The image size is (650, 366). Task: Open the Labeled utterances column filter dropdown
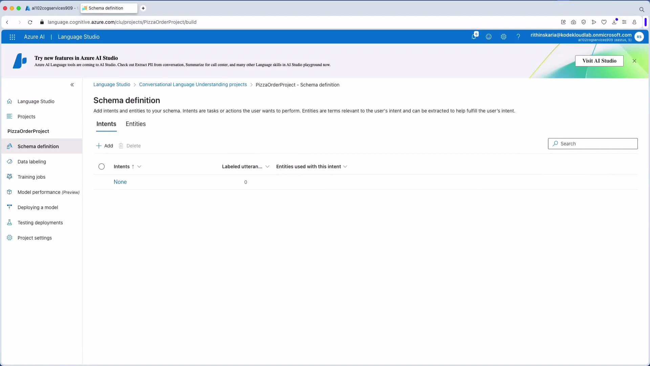pyautogui.click(x=268, y=166)
